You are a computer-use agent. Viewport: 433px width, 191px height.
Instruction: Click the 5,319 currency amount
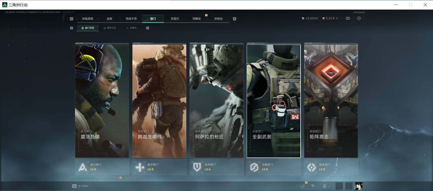point(330,18)
